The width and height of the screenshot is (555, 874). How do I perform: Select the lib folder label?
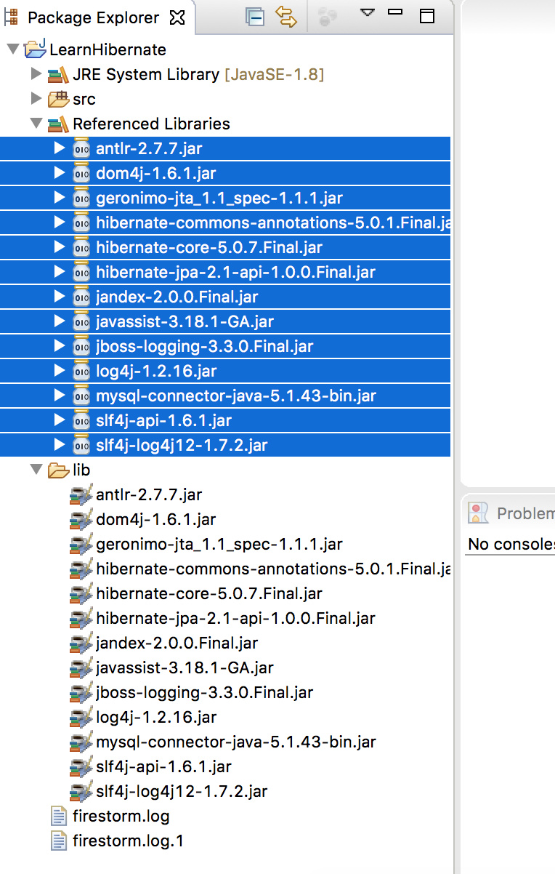click(81, 470)
